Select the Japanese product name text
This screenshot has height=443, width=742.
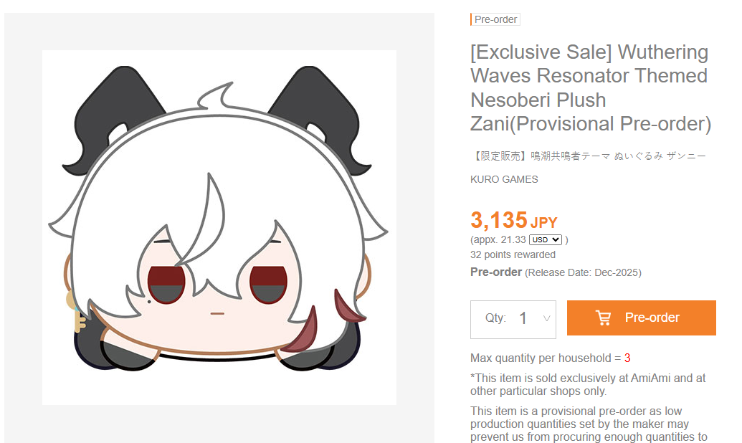click(x=588, y=156)
